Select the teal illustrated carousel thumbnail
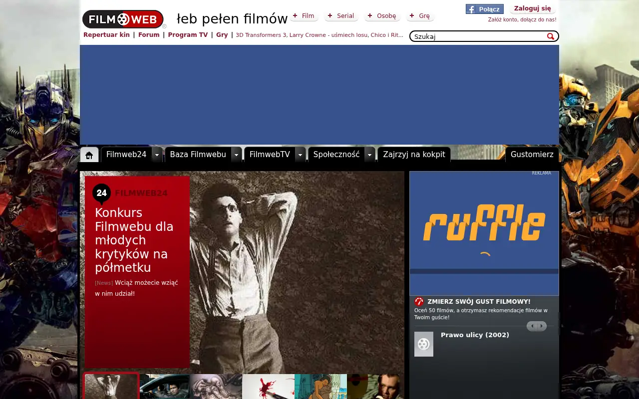This screenshot has height=399, width=639. (x=320, y=387)
